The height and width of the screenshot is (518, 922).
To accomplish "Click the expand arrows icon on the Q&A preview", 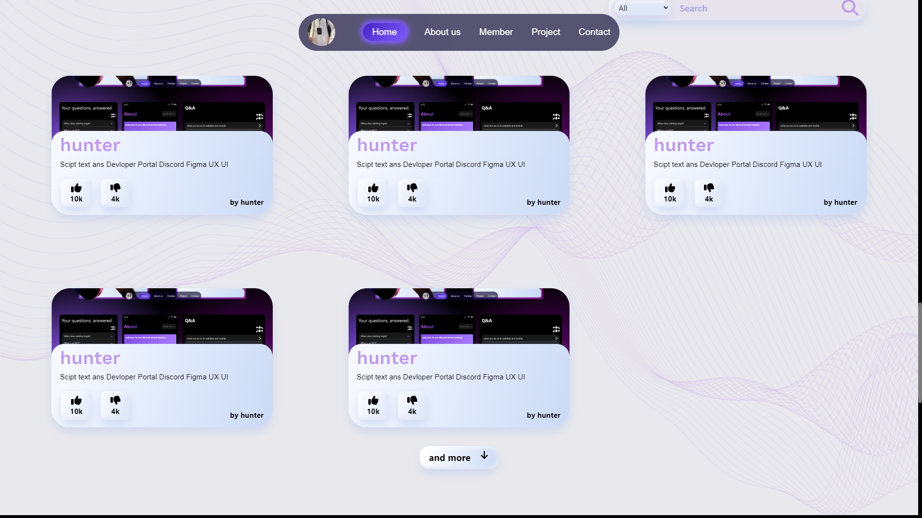I will click(x=259, y=116).
